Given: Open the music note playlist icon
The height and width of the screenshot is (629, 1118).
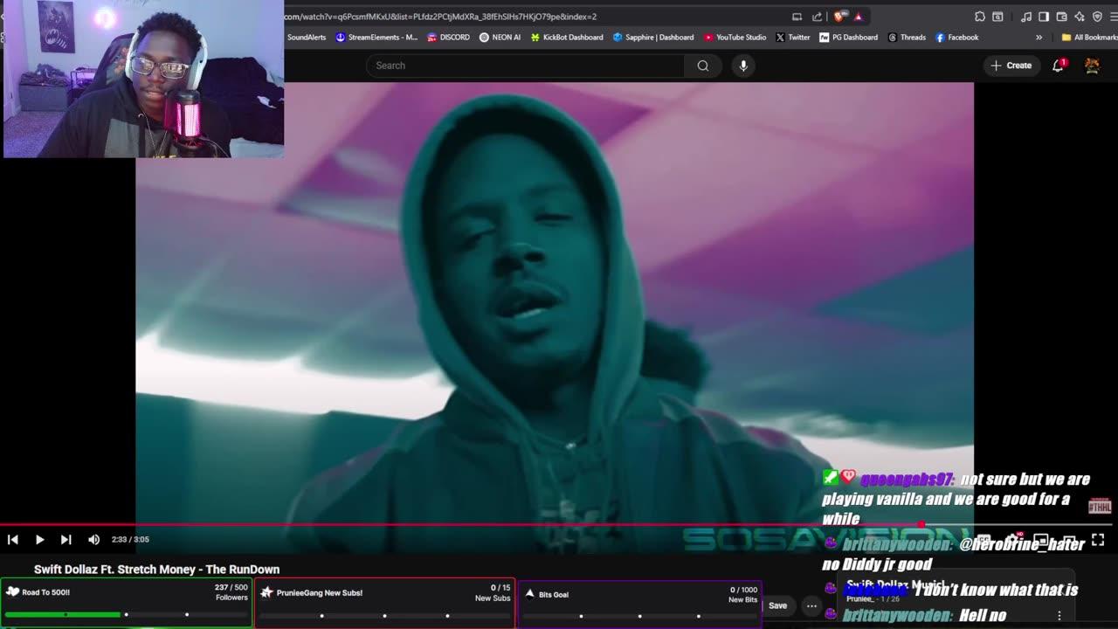Looking at the screenshot, I should 1026,17.
